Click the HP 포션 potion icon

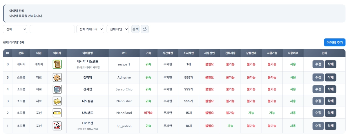(x=57, y=126)
